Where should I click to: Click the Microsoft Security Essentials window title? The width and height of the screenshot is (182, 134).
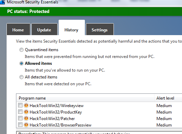coord(32,2)
